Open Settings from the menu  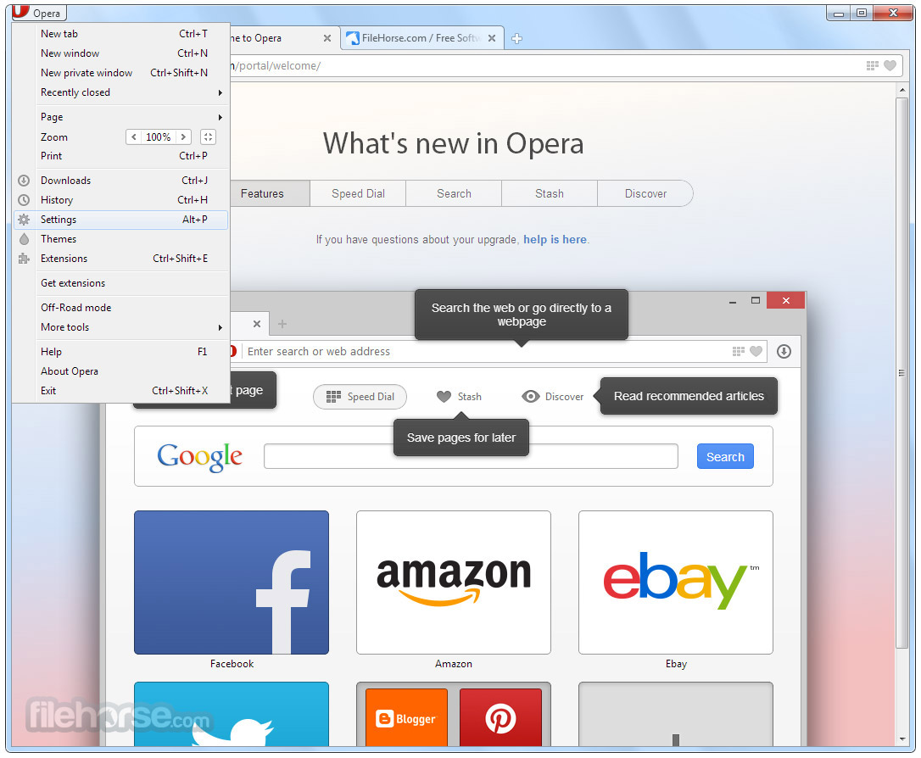[121, 220]
